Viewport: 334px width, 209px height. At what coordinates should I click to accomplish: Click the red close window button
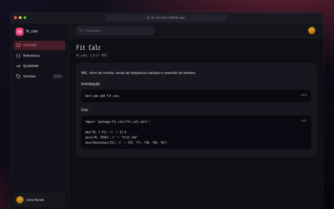(15, 18)
